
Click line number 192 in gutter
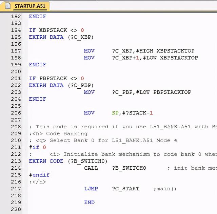(16, 17)
